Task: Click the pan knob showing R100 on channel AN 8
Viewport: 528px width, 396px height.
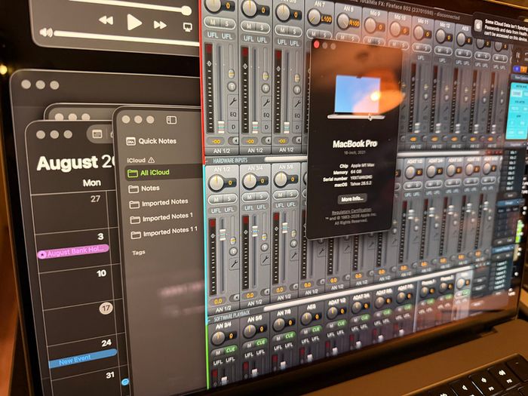Action: 343,21
